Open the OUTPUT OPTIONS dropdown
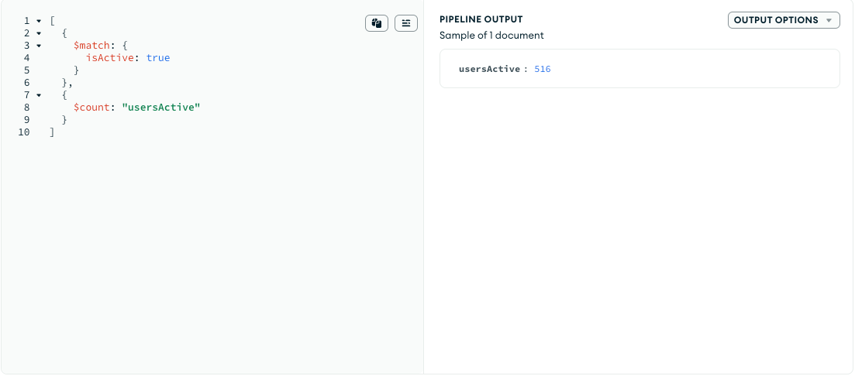855x376 pixels. pos(784,20)
